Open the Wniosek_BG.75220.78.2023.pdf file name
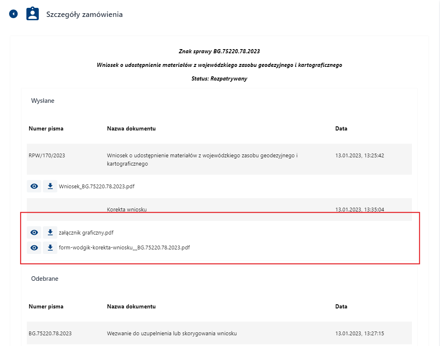 (96, 186)
